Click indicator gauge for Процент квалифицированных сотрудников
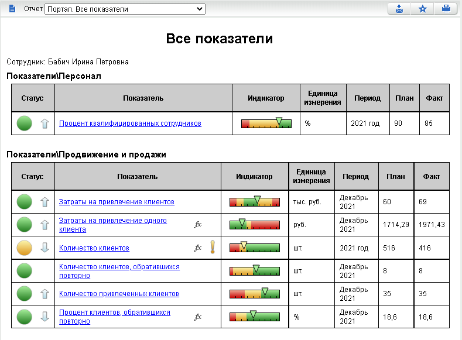Viewport: 462px width, 340px height. tap(266, 123)
